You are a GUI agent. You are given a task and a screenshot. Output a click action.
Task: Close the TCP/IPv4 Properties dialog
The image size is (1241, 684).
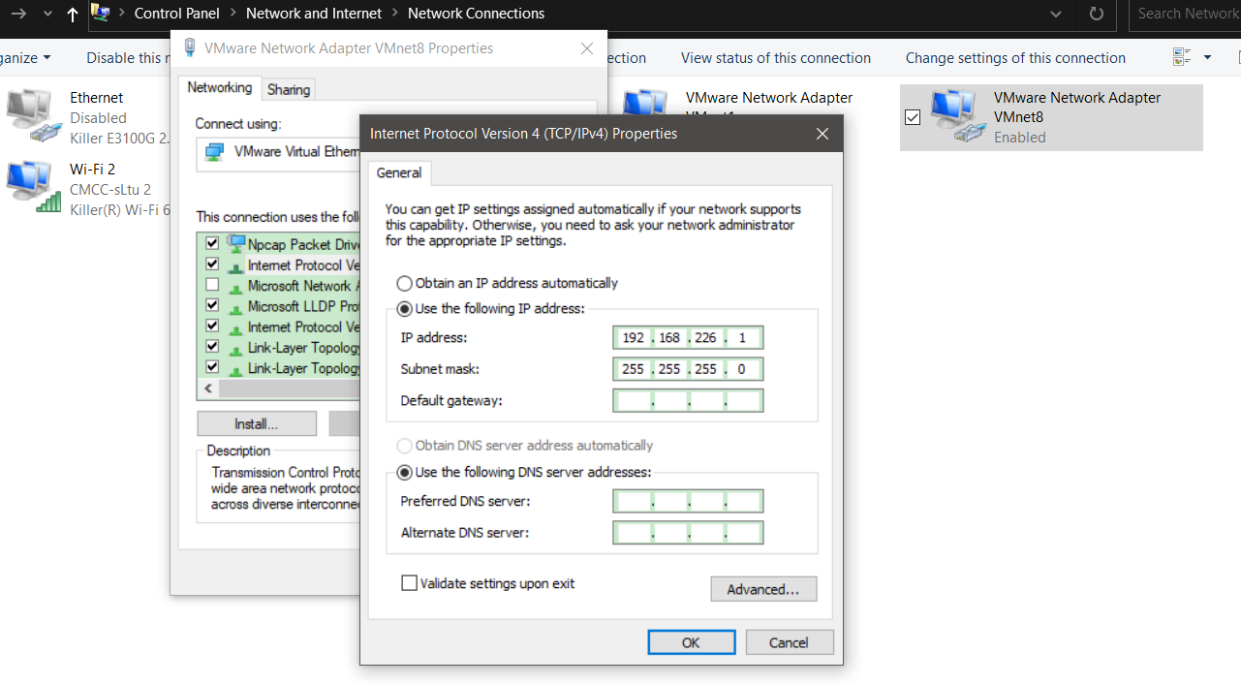point(822,134)
